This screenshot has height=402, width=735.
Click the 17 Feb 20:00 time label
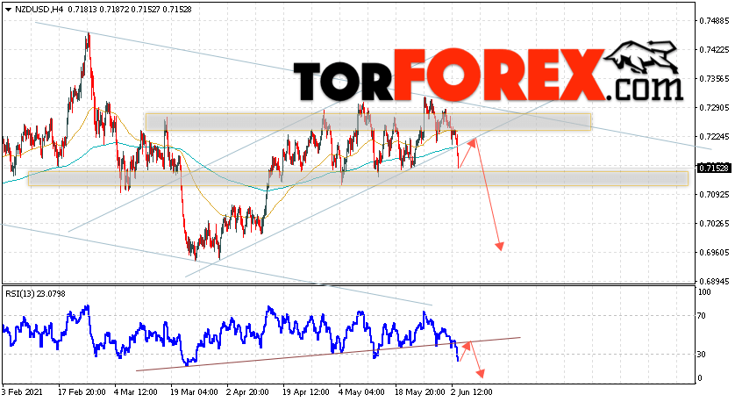click(x=82, y=391)
